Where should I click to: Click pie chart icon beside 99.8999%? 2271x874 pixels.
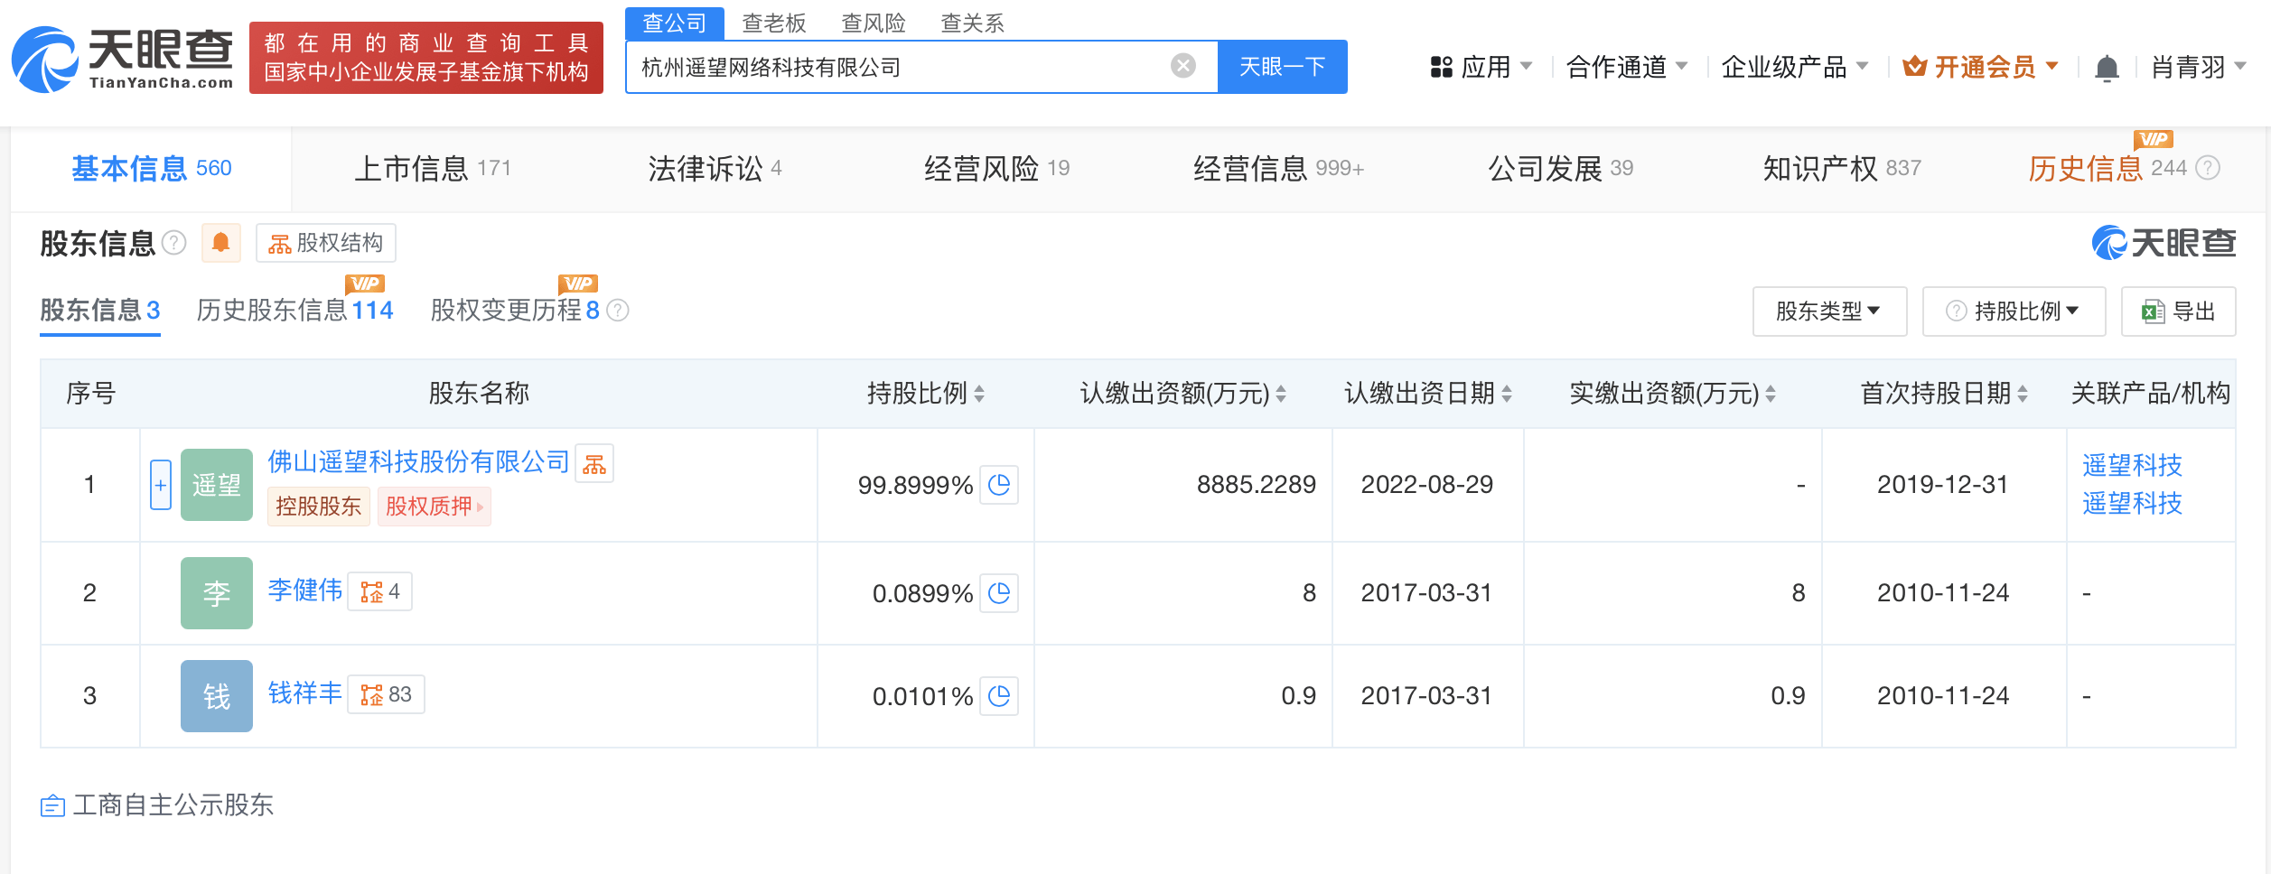point(999,485)
